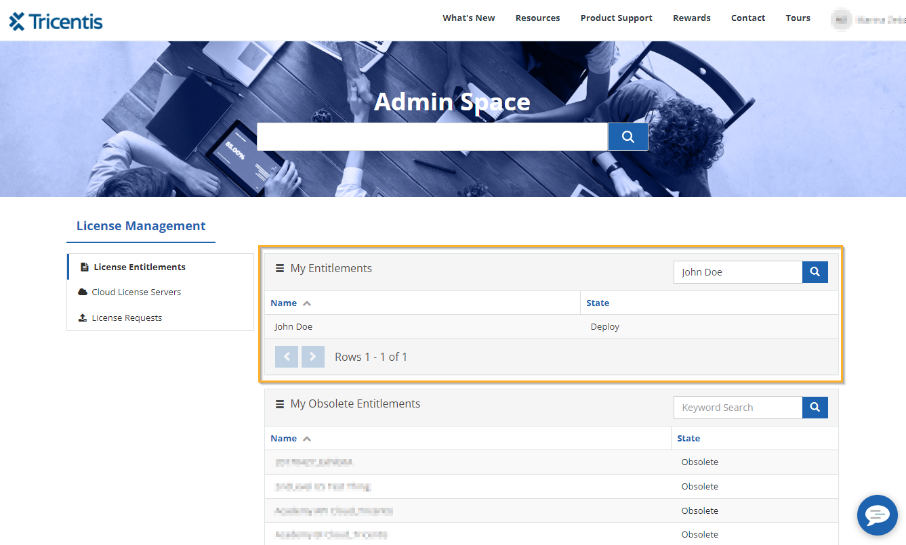Image resolution: width=906 pixels, height=545 pixels.
Task: Select Cloud License Servers in sidebar
Action: (136, 292)
